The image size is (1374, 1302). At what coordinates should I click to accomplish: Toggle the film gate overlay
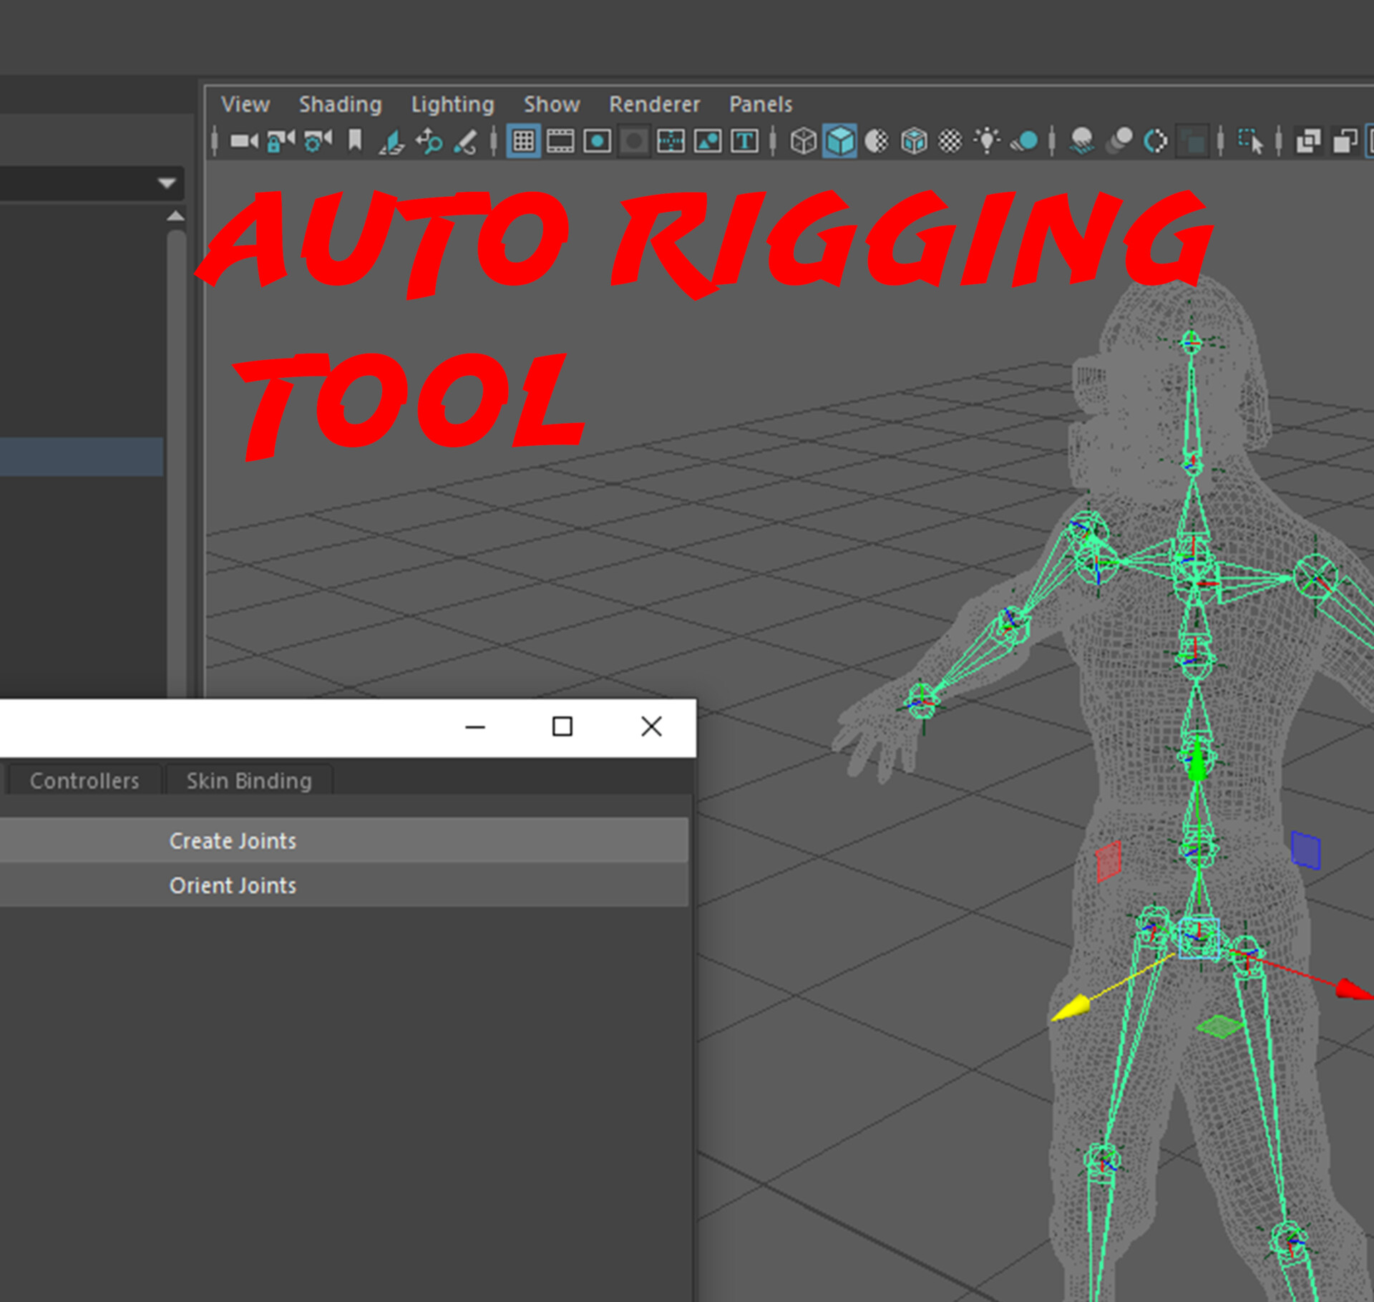(x=559, y=142)
